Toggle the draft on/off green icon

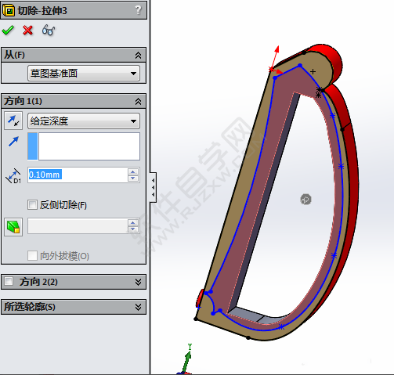13,227
